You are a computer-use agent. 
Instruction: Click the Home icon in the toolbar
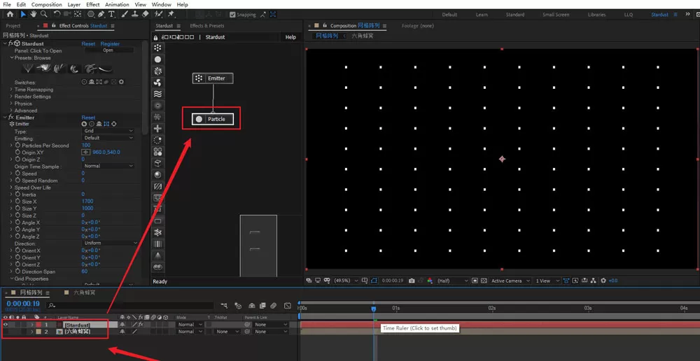10,14
